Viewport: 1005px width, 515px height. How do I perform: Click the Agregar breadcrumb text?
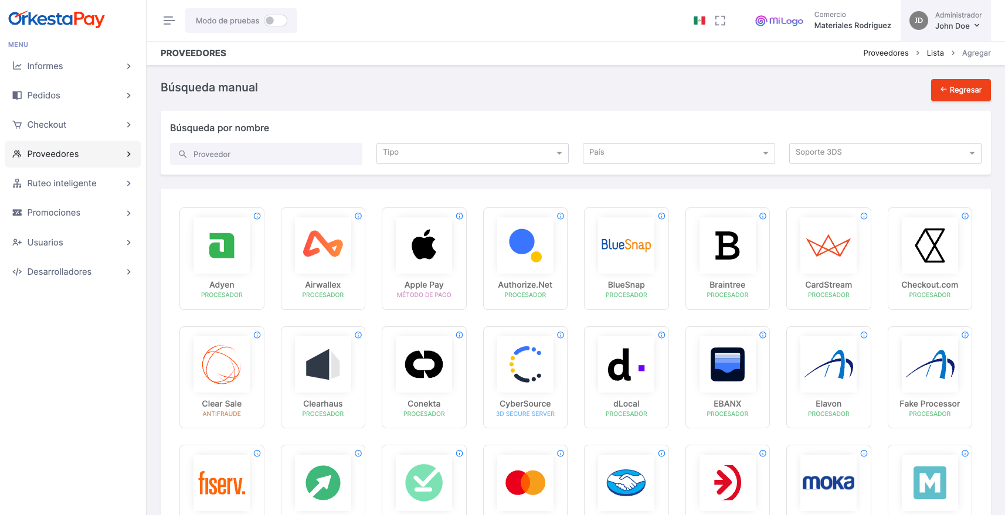(x=976, y=53)
